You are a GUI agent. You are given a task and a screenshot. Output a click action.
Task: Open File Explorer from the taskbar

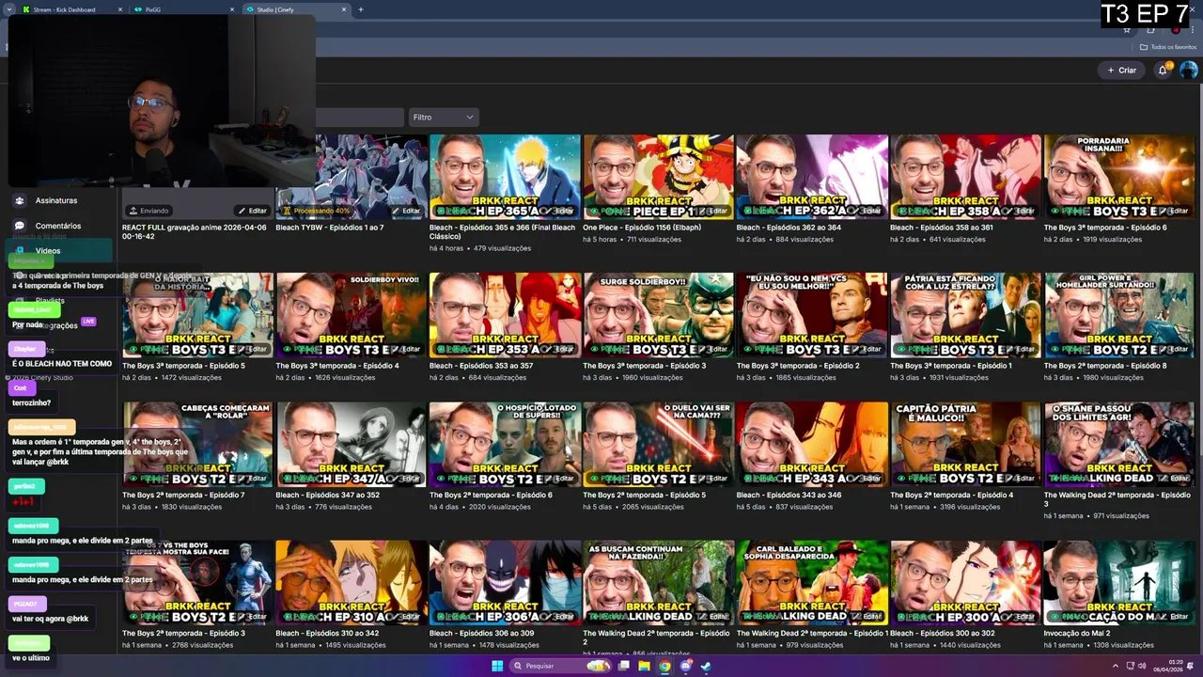pyautogui.click(x=644, y=666)
